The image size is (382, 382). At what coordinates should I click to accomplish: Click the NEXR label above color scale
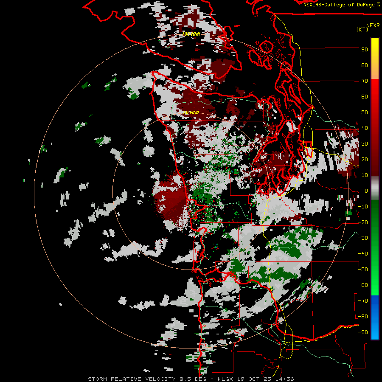tap(373, 25)
